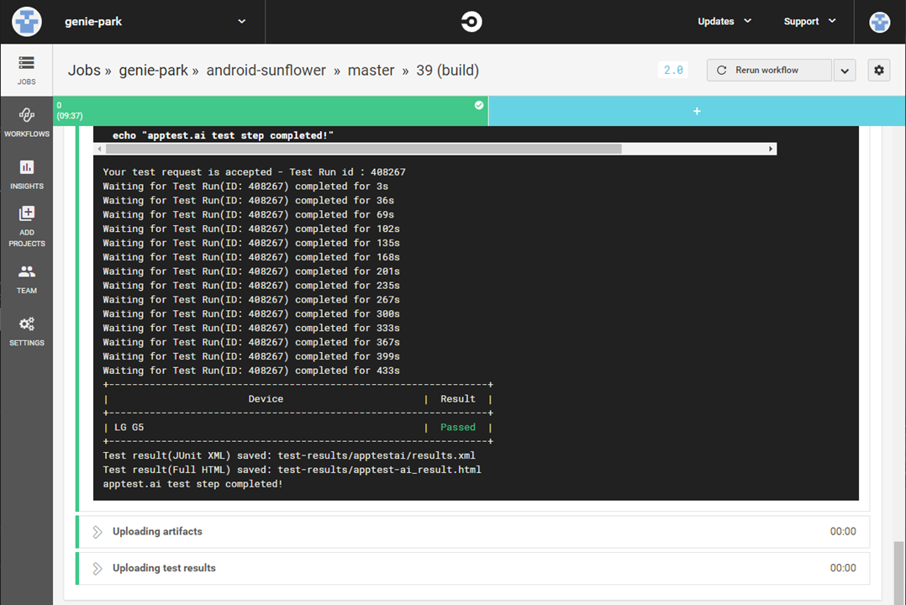Viewport: 906px width, 605px height.
Task: Click the log line 'completed for 102s'
Action: pos(251,229)
